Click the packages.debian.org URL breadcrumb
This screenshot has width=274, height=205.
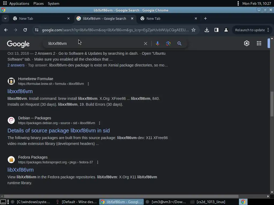pyautogui.click(x=57, y=123)
